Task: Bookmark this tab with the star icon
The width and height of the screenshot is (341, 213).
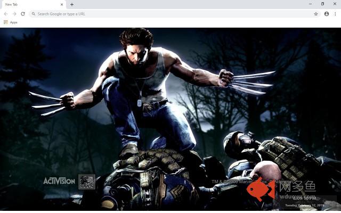Action: coord(316,14)
